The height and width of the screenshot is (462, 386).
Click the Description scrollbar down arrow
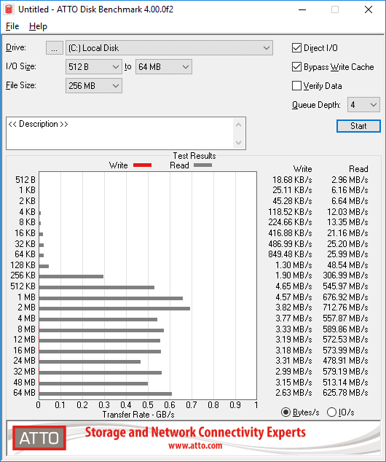coord(238,143)
